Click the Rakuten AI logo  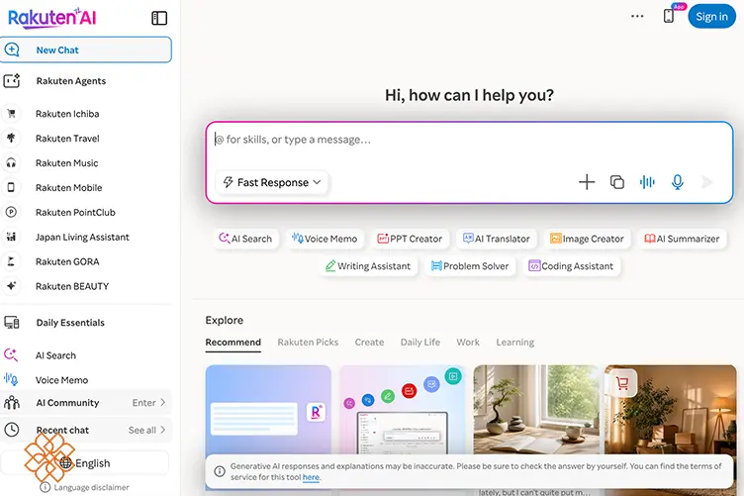[x=52, y=18]
